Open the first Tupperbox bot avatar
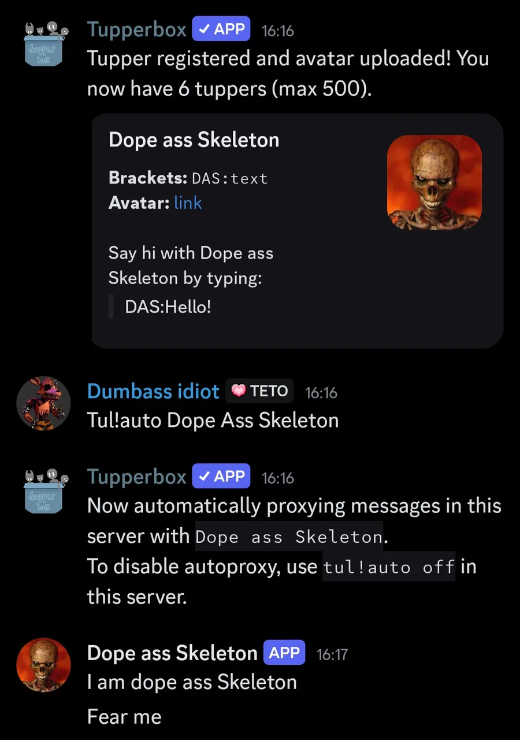 [44, 45]
